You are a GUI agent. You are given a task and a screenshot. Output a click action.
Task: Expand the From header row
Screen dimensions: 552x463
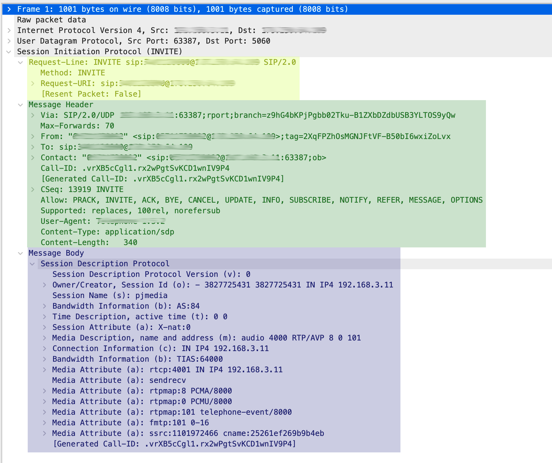coord(33,136)
